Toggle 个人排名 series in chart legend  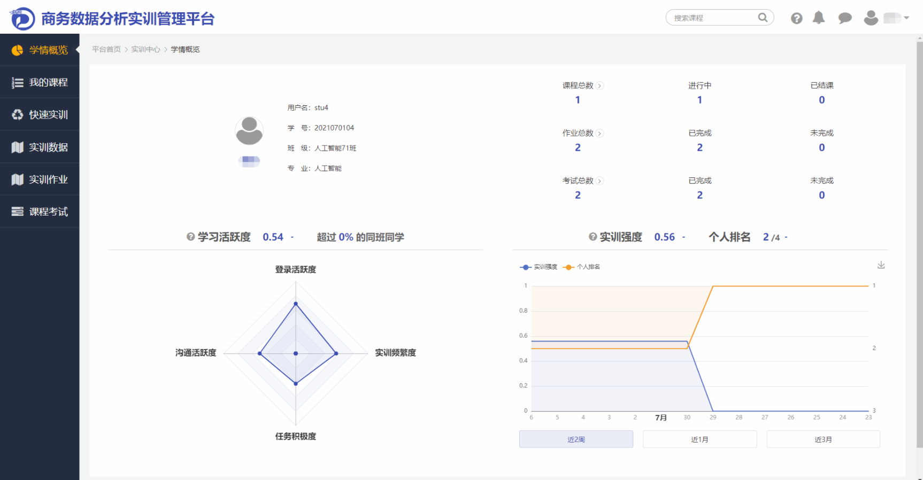point(582,267)
